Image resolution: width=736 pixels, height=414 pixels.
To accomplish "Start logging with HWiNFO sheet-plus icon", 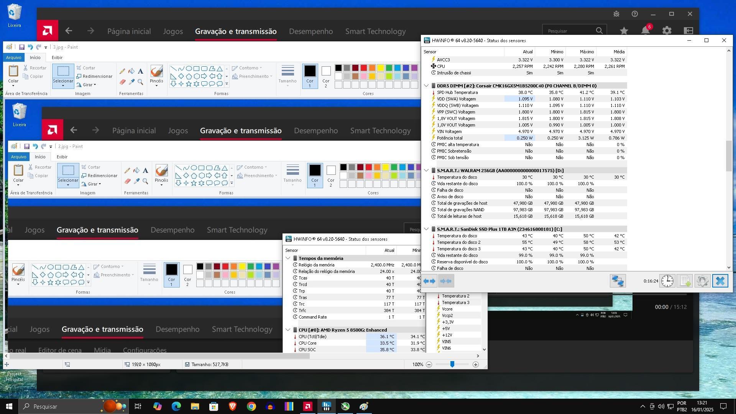I will point(685,281).
